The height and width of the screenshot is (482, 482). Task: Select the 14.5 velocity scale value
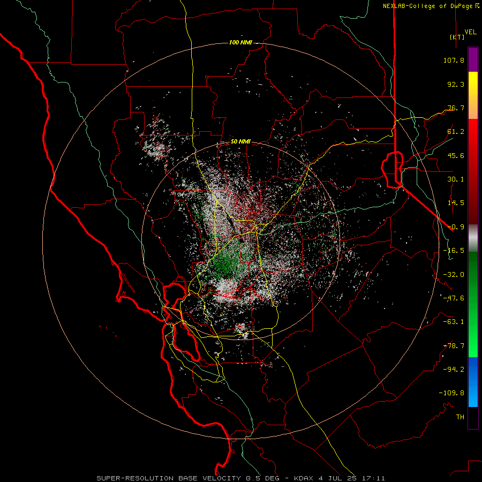point(456,203)
